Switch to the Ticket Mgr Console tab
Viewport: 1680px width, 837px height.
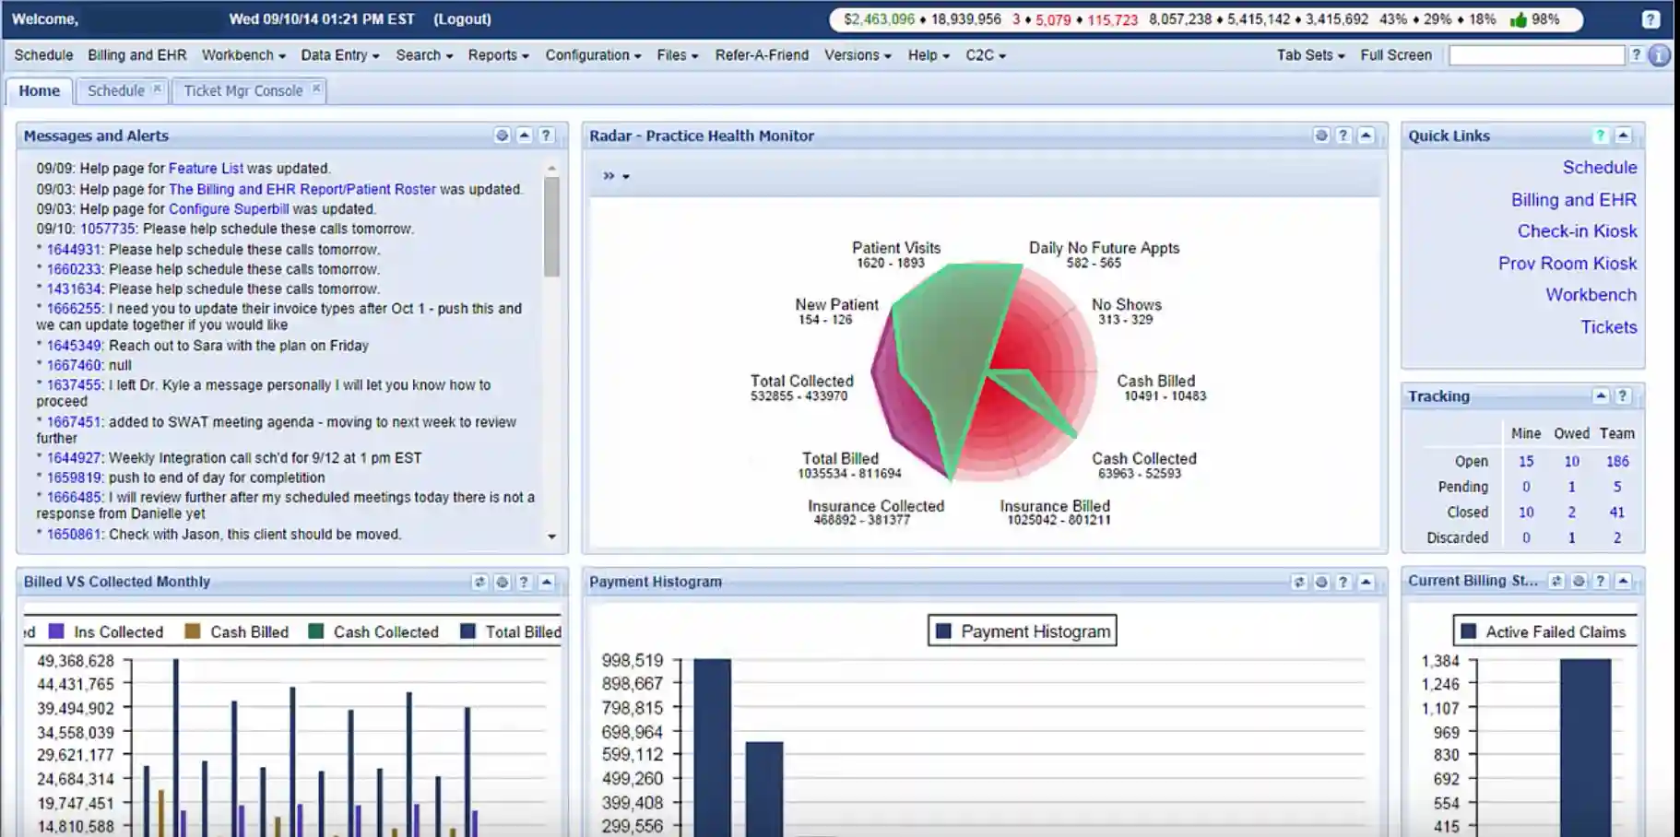point(243,89)
